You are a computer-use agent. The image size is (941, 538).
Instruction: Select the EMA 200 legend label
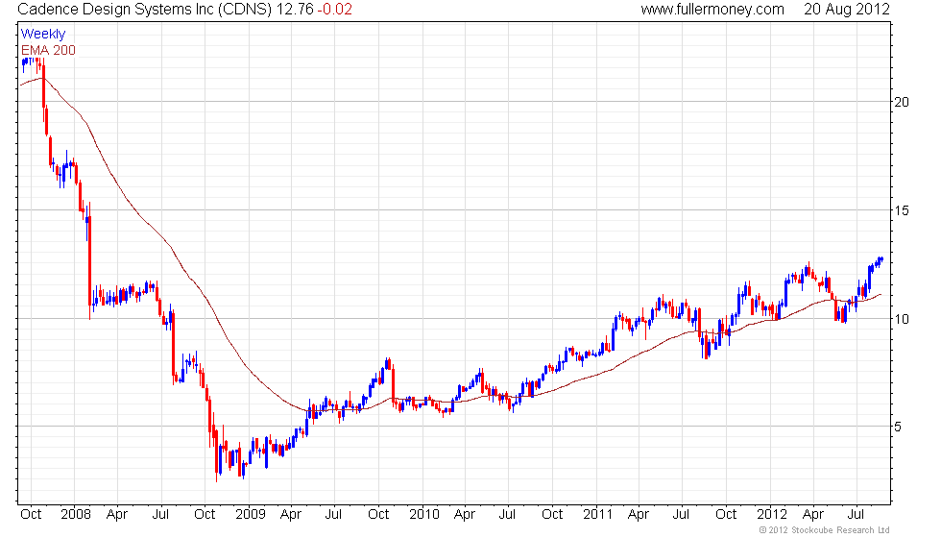tap(48, 50)
